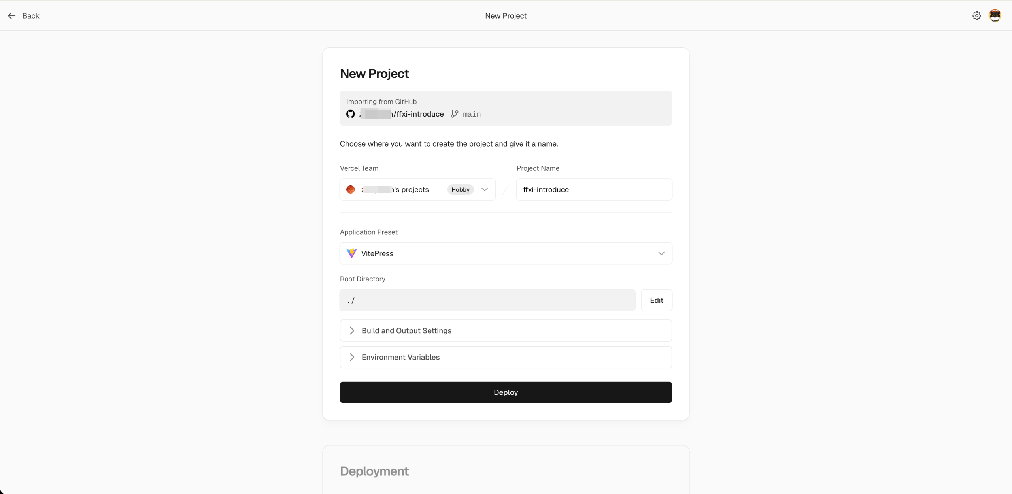Select the VitePress preset text
The height and width of the screenshot is (494, 1012).
point(377,253)
